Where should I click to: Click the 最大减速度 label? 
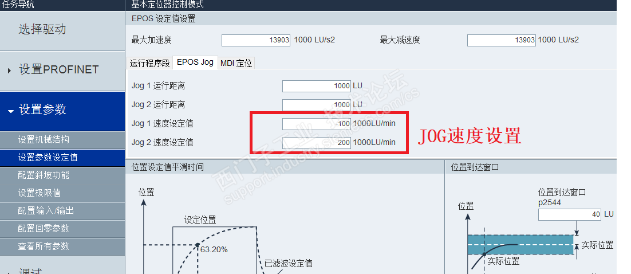[400, 40]
